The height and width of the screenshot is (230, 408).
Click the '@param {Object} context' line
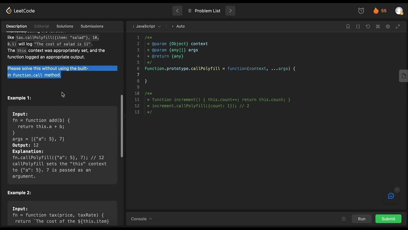click(180, 44)
